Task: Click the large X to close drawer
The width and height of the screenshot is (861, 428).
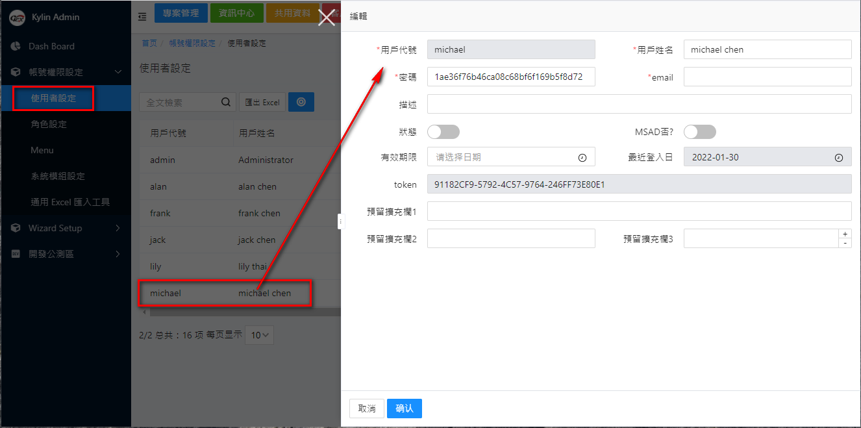Action: (327, 18)
